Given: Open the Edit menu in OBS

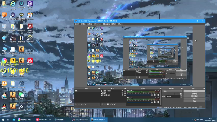Looking at the screenshot, I should pyautogui.click(x=83, y=24).
